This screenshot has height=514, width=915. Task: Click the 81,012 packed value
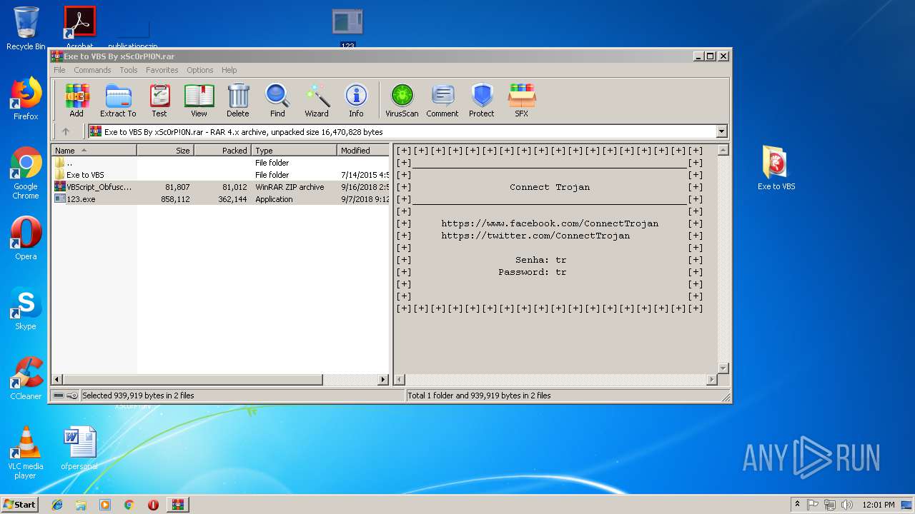pyautogui.click(x=234, y=187)
